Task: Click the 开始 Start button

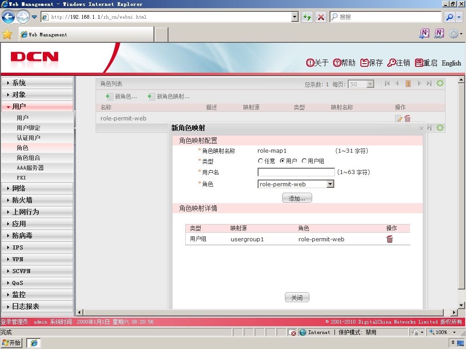Action: click(x=11, y=343)
